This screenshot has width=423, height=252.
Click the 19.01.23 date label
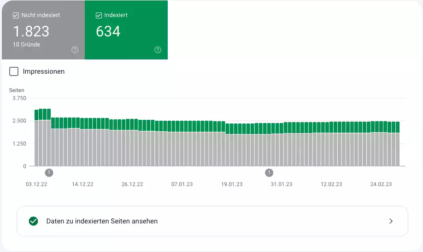pyautogui.click(x=232, y=184)
